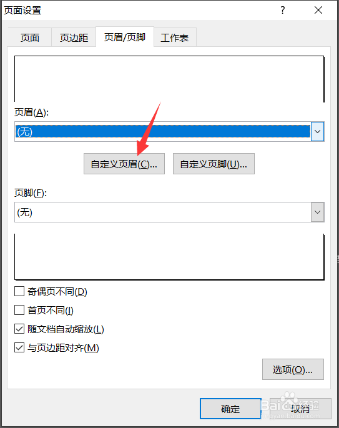Expand the 页脚 dropdown arrow

click(317, 212)
